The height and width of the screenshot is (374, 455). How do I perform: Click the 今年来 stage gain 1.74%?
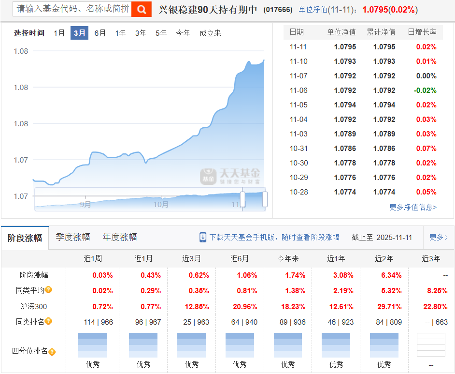pos(295,275)
